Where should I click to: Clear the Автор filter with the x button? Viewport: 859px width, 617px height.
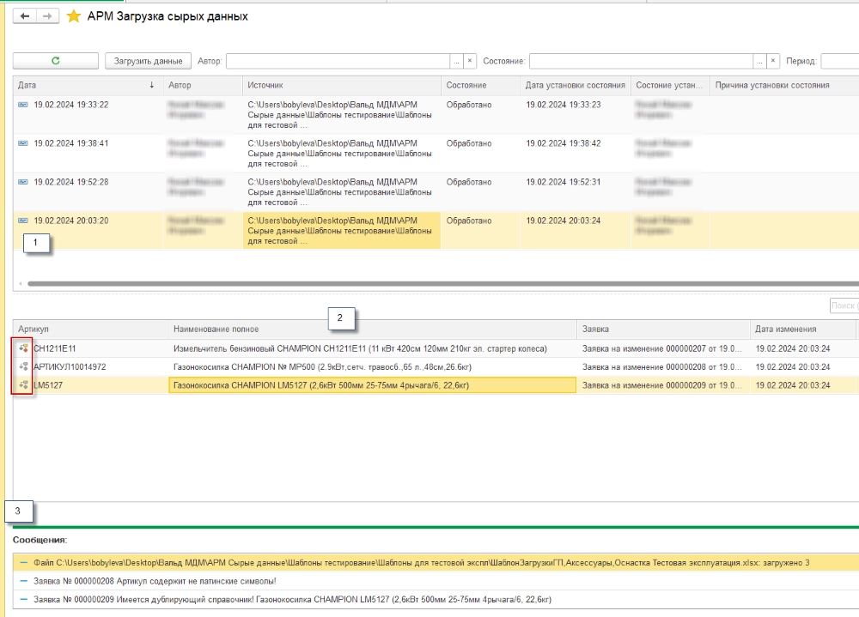[470, 61]
